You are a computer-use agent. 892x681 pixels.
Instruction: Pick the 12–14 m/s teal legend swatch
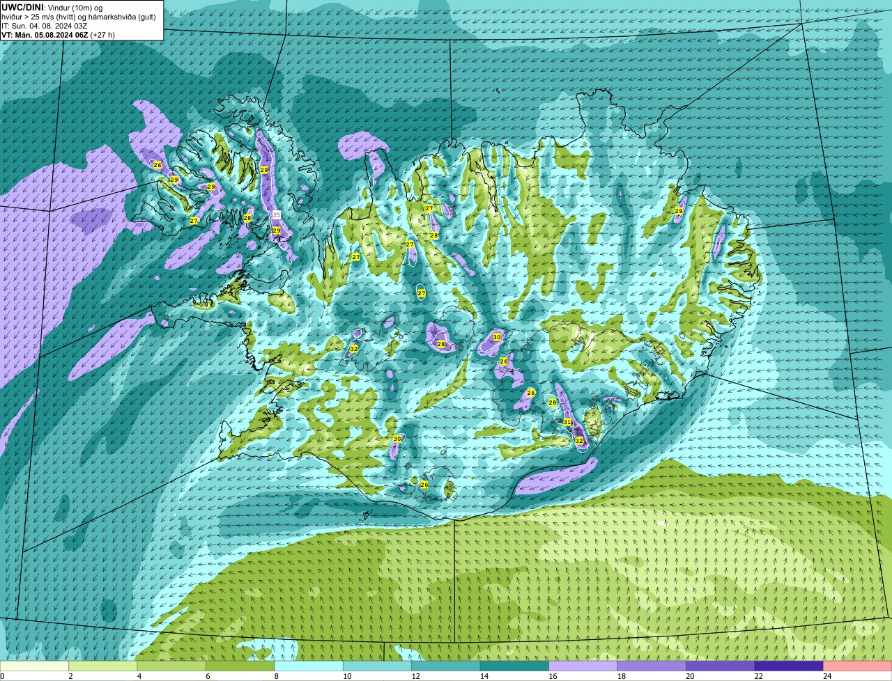(446, 666)
